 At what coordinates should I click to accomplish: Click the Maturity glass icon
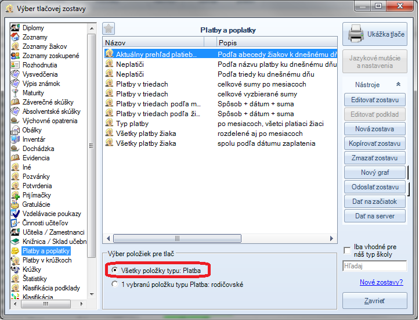(15, 93)
